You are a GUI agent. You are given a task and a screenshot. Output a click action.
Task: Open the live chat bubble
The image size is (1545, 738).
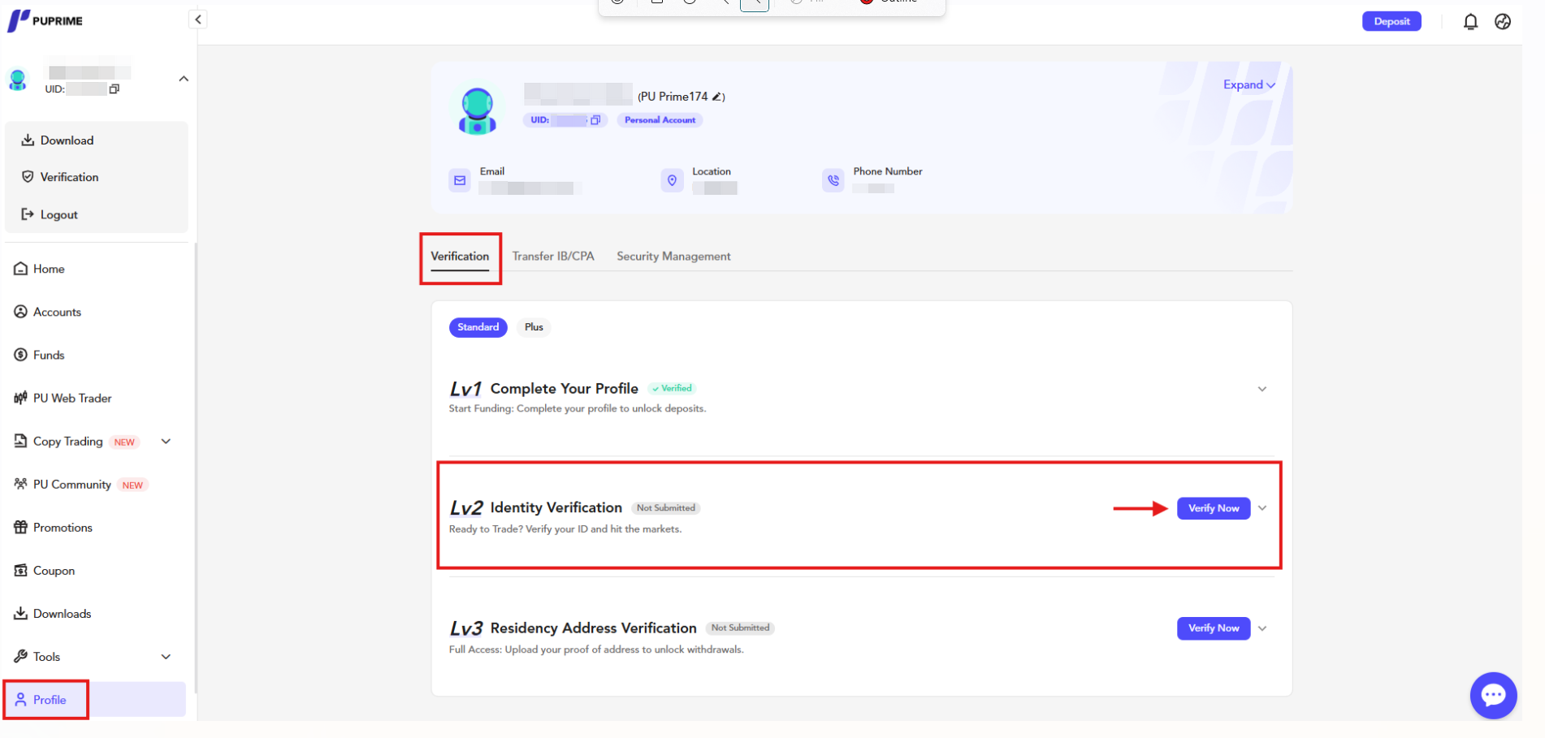(x=1493, y=695)
